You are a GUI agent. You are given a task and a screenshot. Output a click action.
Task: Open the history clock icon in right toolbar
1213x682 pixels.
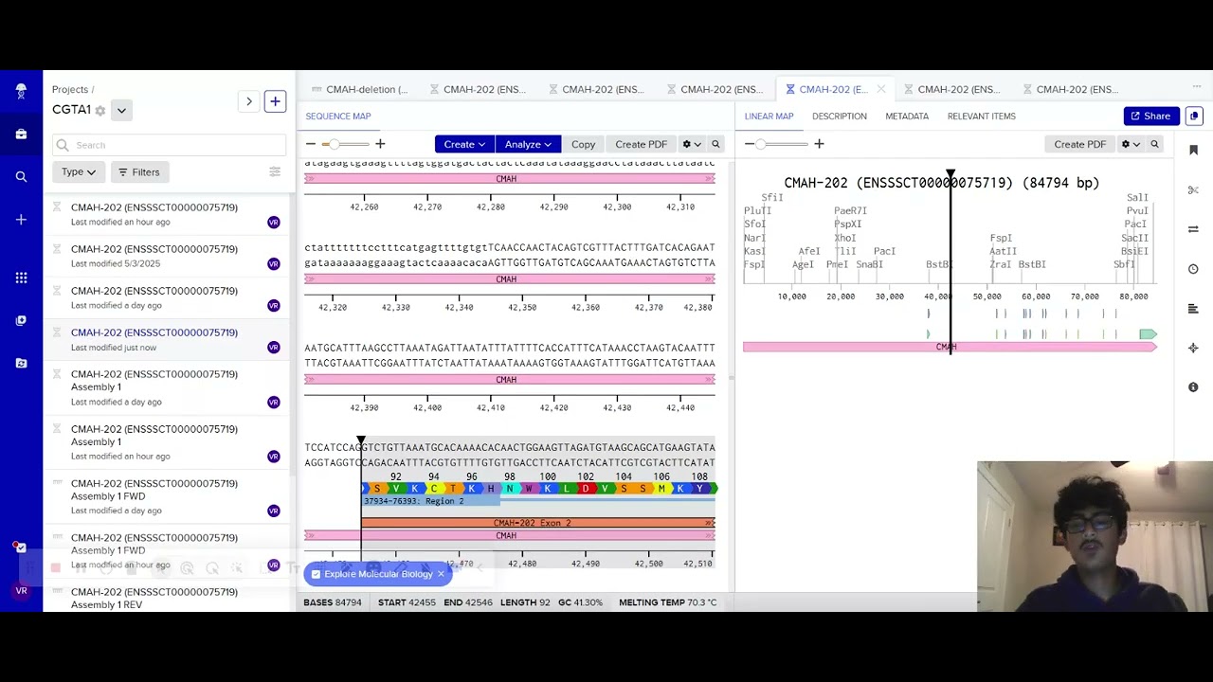point(1193,269)
